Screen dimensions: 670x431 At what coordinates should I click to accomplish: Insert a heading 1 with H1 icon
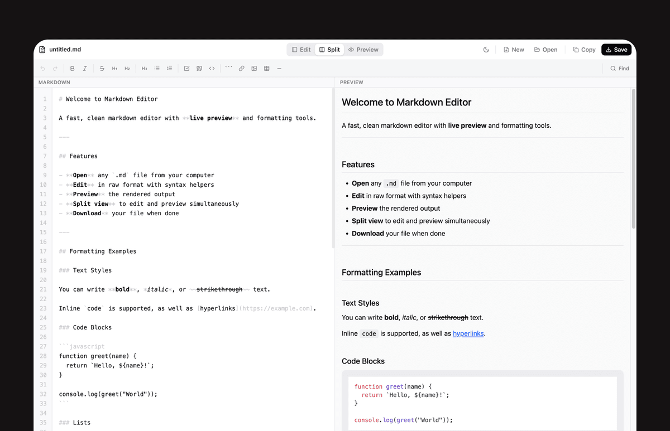(114, 69)
